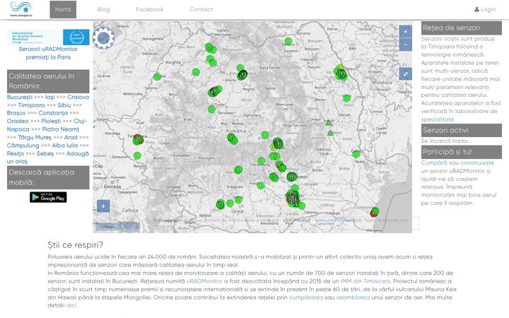The width and height of the screenshot is (509, 318).
Task: Open the Ploiești air quality link
Action: [x=51, y=121]
